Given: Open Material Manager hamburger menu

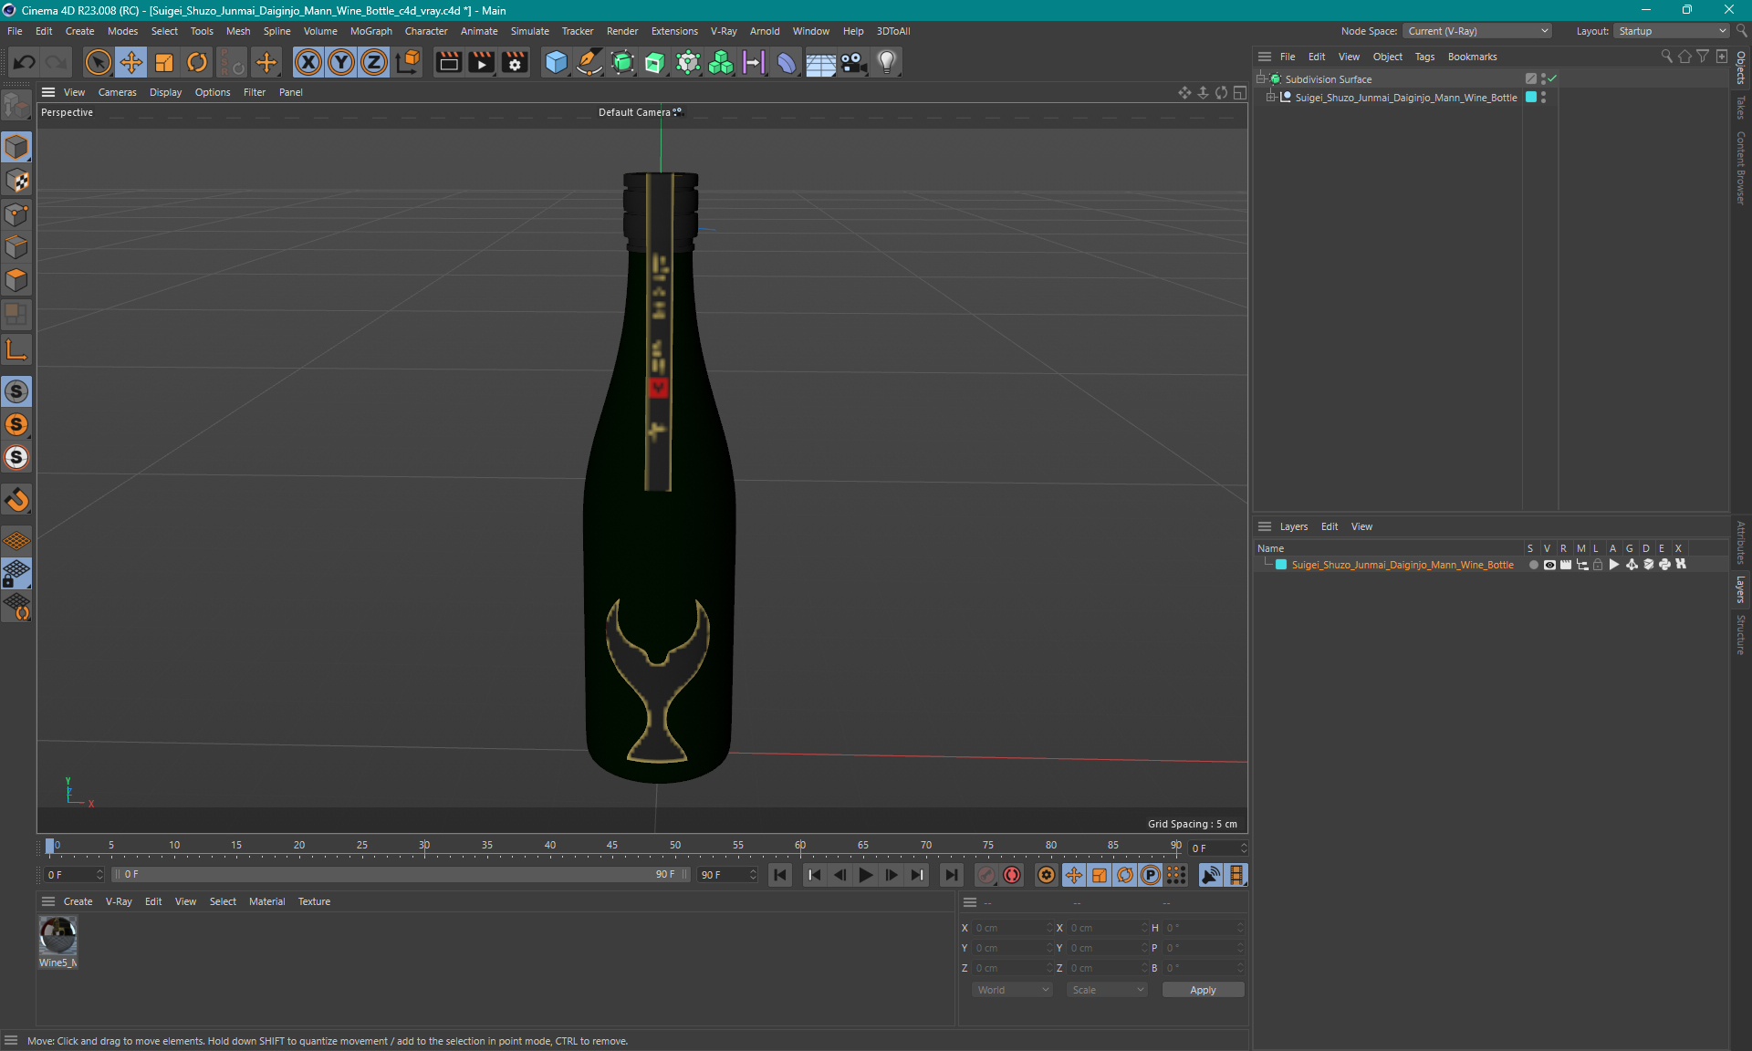Looking at the screenshot, I should click(x=48, y=901).
